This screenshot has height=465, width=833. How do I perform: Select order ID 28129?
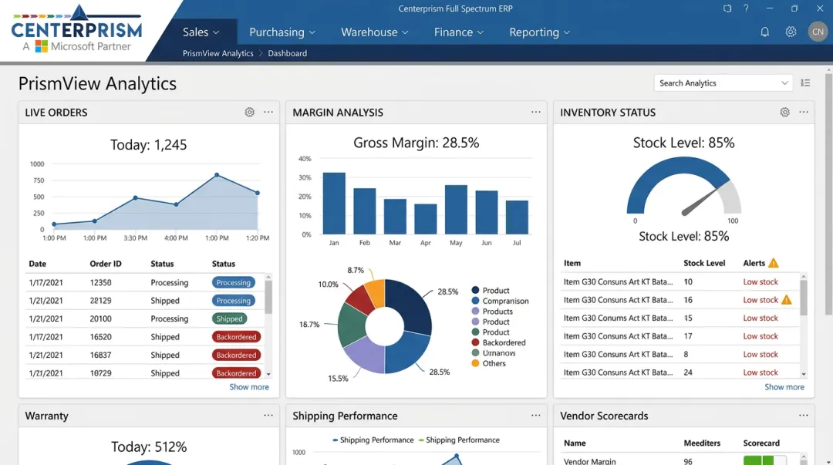click(x=100, y=300)
